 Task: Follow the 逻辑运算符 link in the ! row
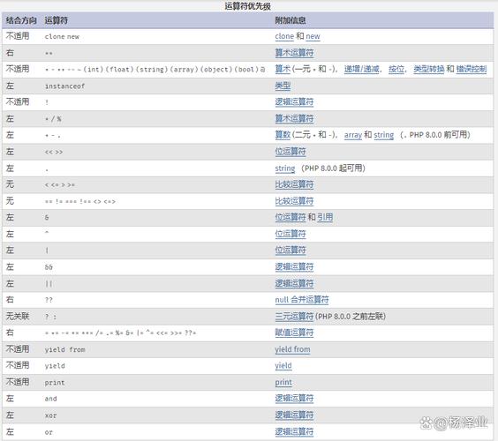pyautogui.click(x=294, y=102)
